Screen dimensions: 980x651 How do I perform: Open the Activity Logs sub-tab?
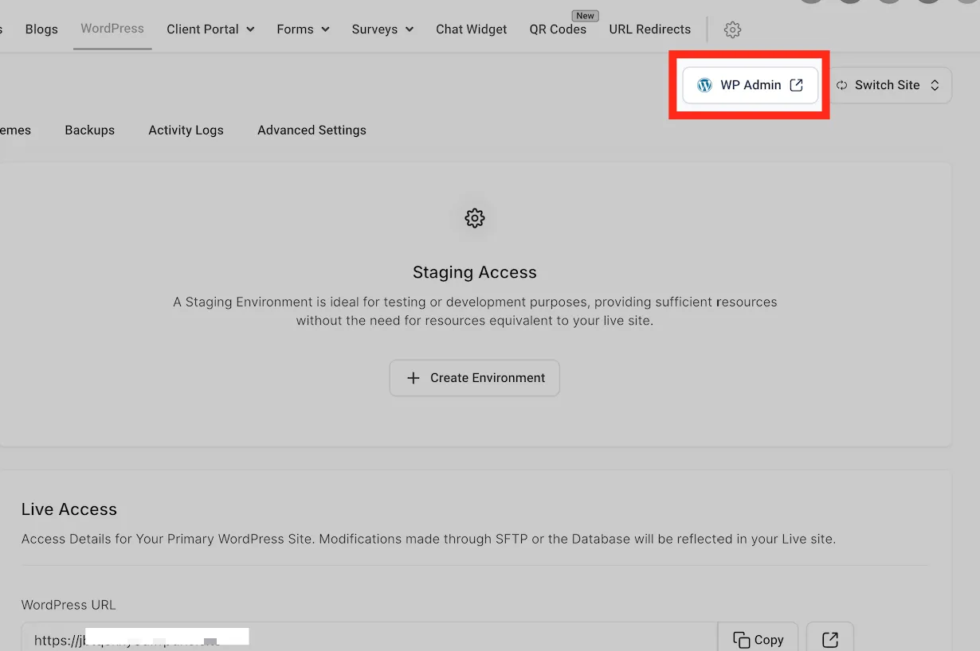click(x=186, y=130)
